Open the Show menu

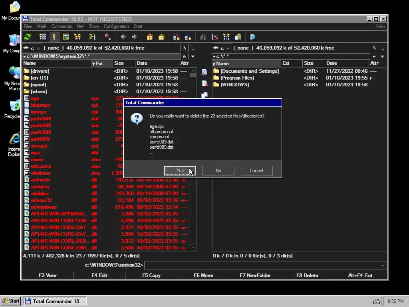[94, 26]
